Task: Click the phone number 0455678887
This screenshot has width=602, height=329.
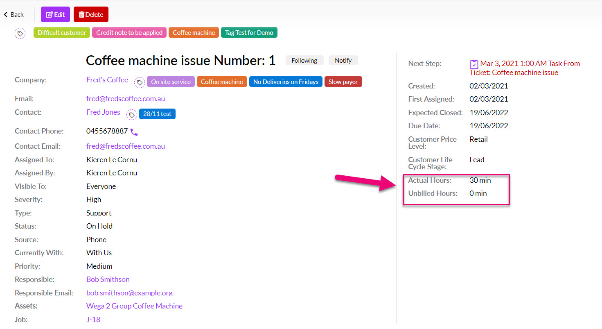Action: (107, 131)
